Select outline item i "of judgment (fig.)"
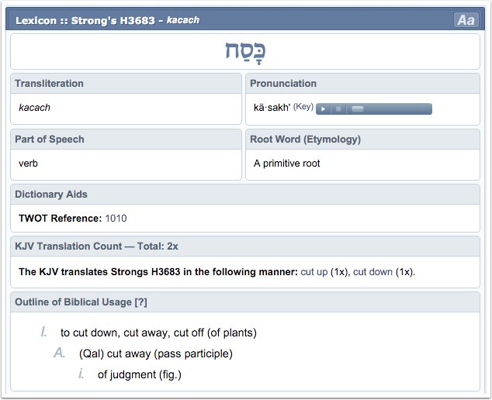The width and height of the screenshot is (492, 400). click(x=139, y=374)
